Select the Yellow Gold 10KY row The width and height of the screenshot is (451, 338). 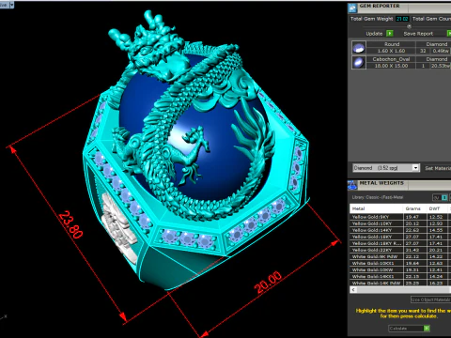(400, 223)
